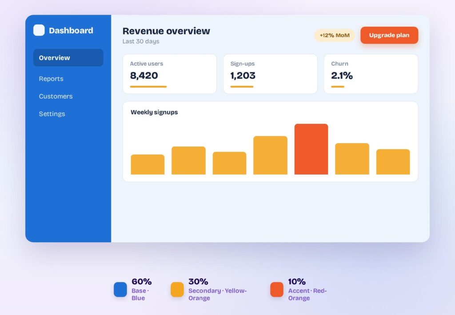The height and width of the screenshot is (315, 455).
Task: Click the first bar of Weekly signups chart
Action: [148, 164]
